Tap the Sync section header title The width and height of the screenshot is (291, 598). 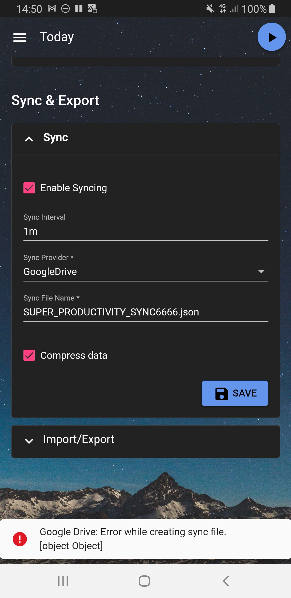(x=56, y=137)
